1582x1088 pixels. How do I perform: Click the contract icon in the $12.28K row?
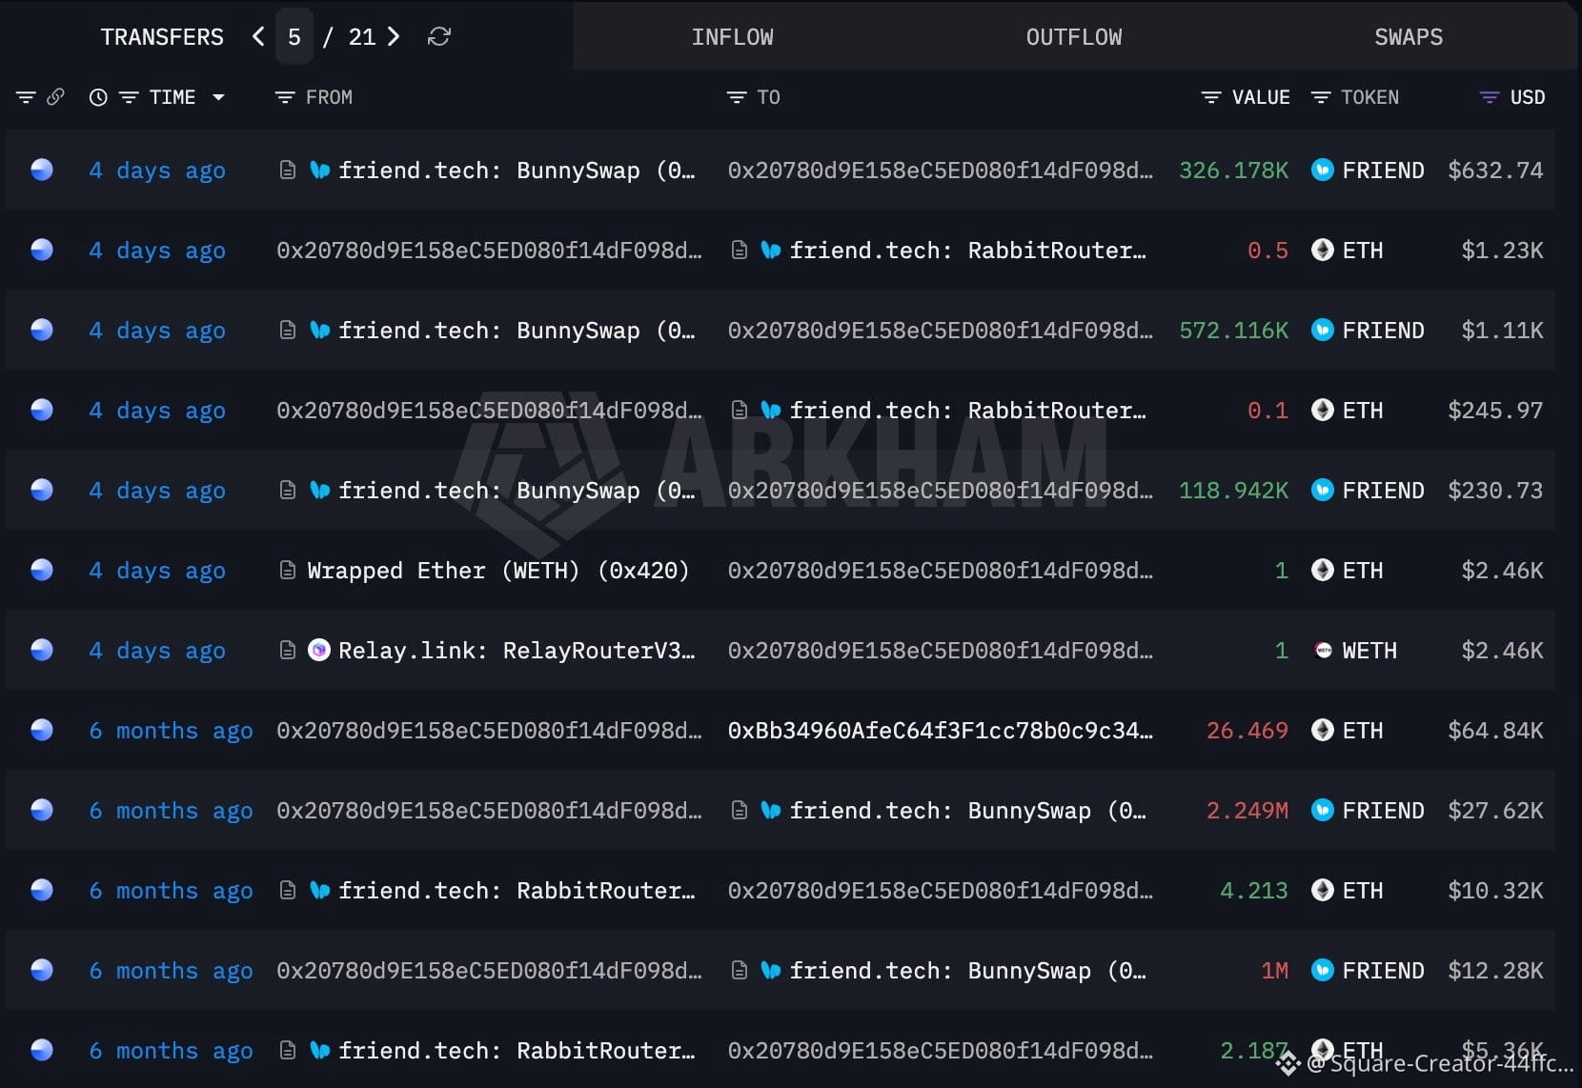point(739,970)
